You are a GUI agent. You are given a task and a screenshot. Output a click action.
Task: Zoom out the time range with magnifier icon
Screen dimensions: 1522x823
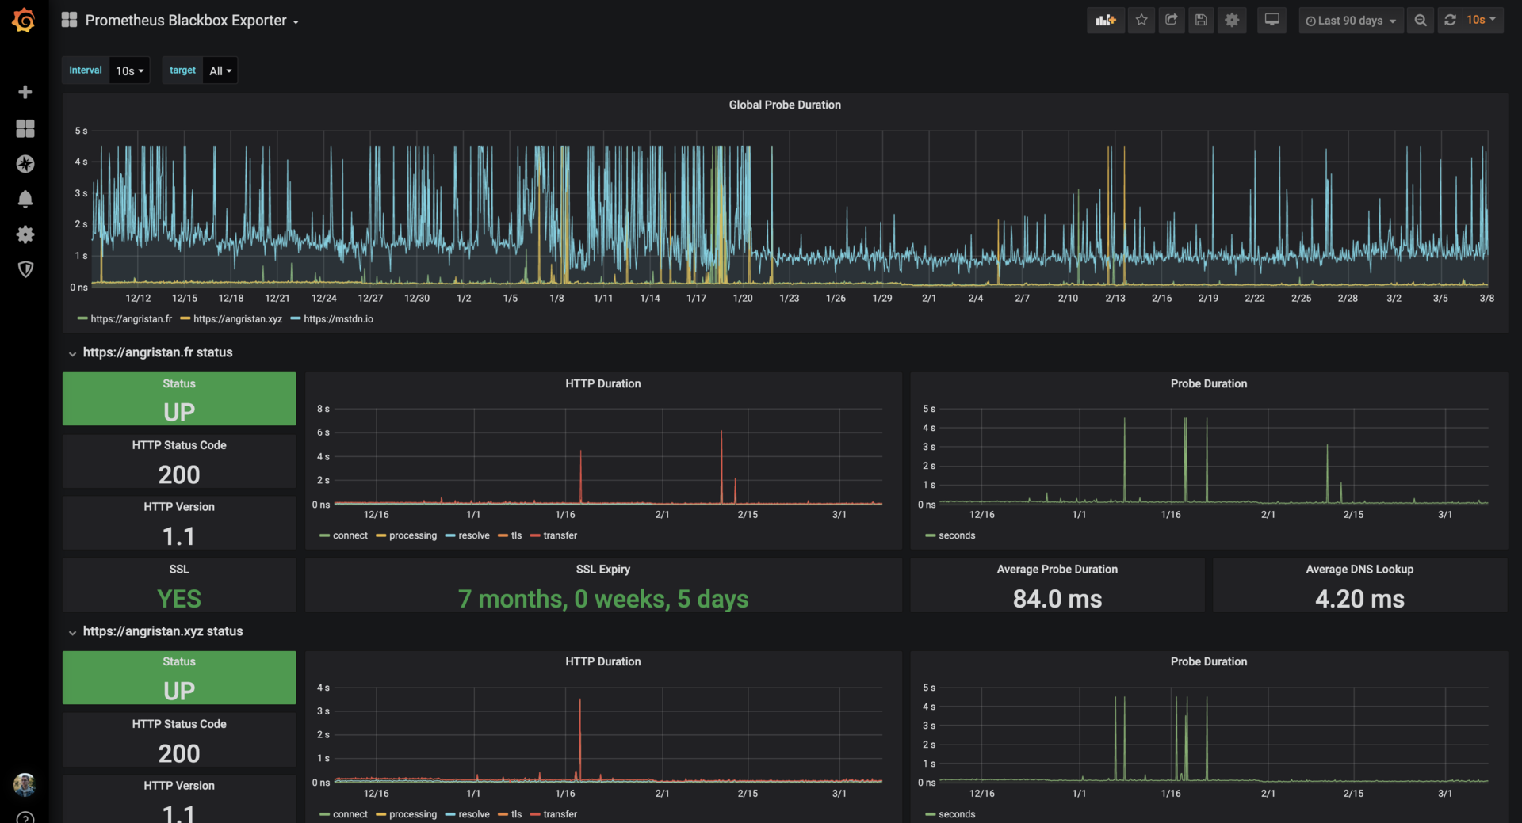point(1420,20)
